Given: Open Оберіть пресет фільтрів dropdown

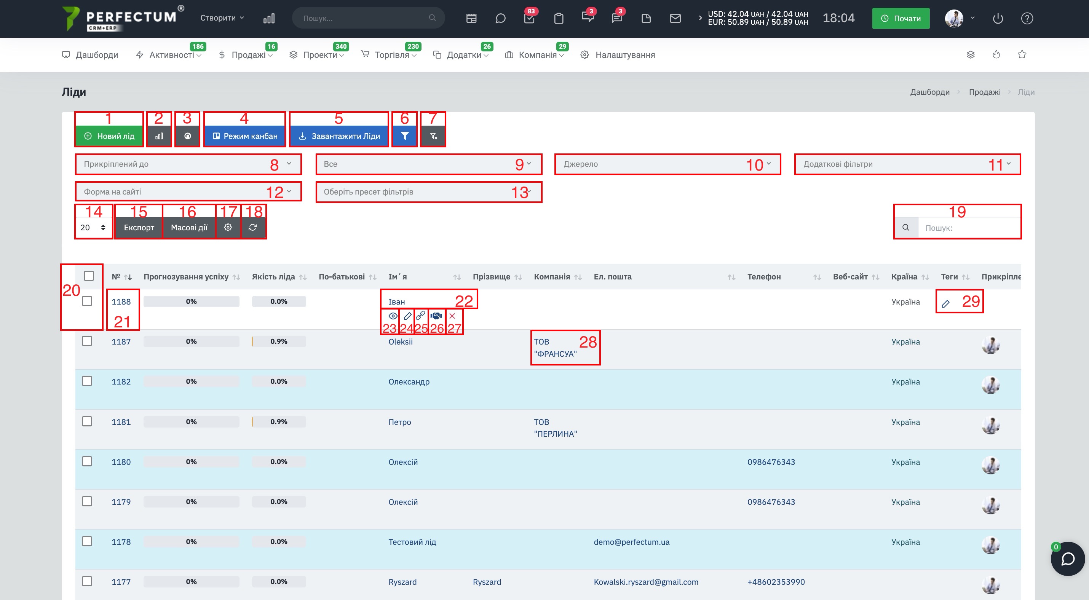Looking at the screenshot, I should [429, 192].
